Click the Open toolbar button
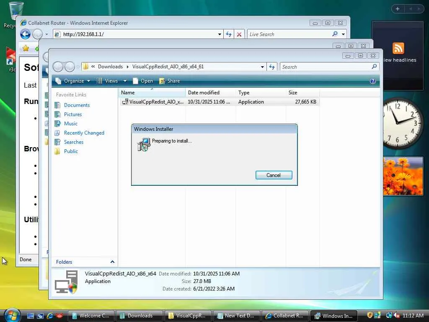Viewport: 429px width, 322px height. pos(143,81)
